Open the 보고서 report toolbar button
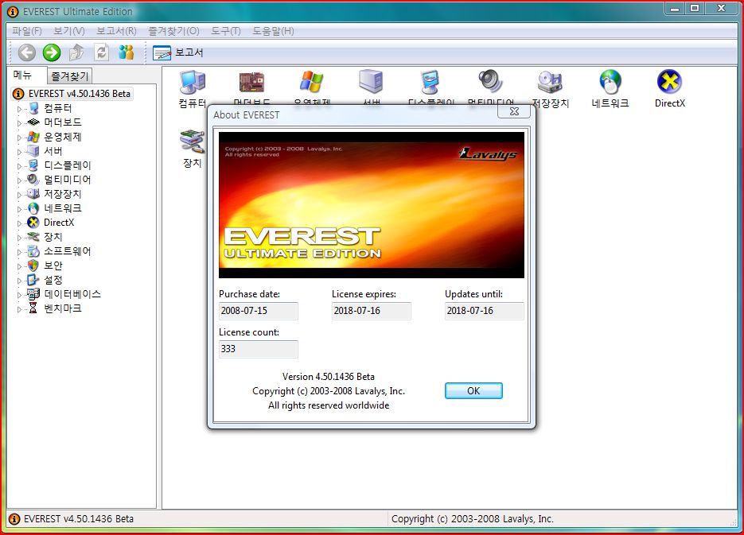Viewport: 744px width, 535px height. (178, 52)
